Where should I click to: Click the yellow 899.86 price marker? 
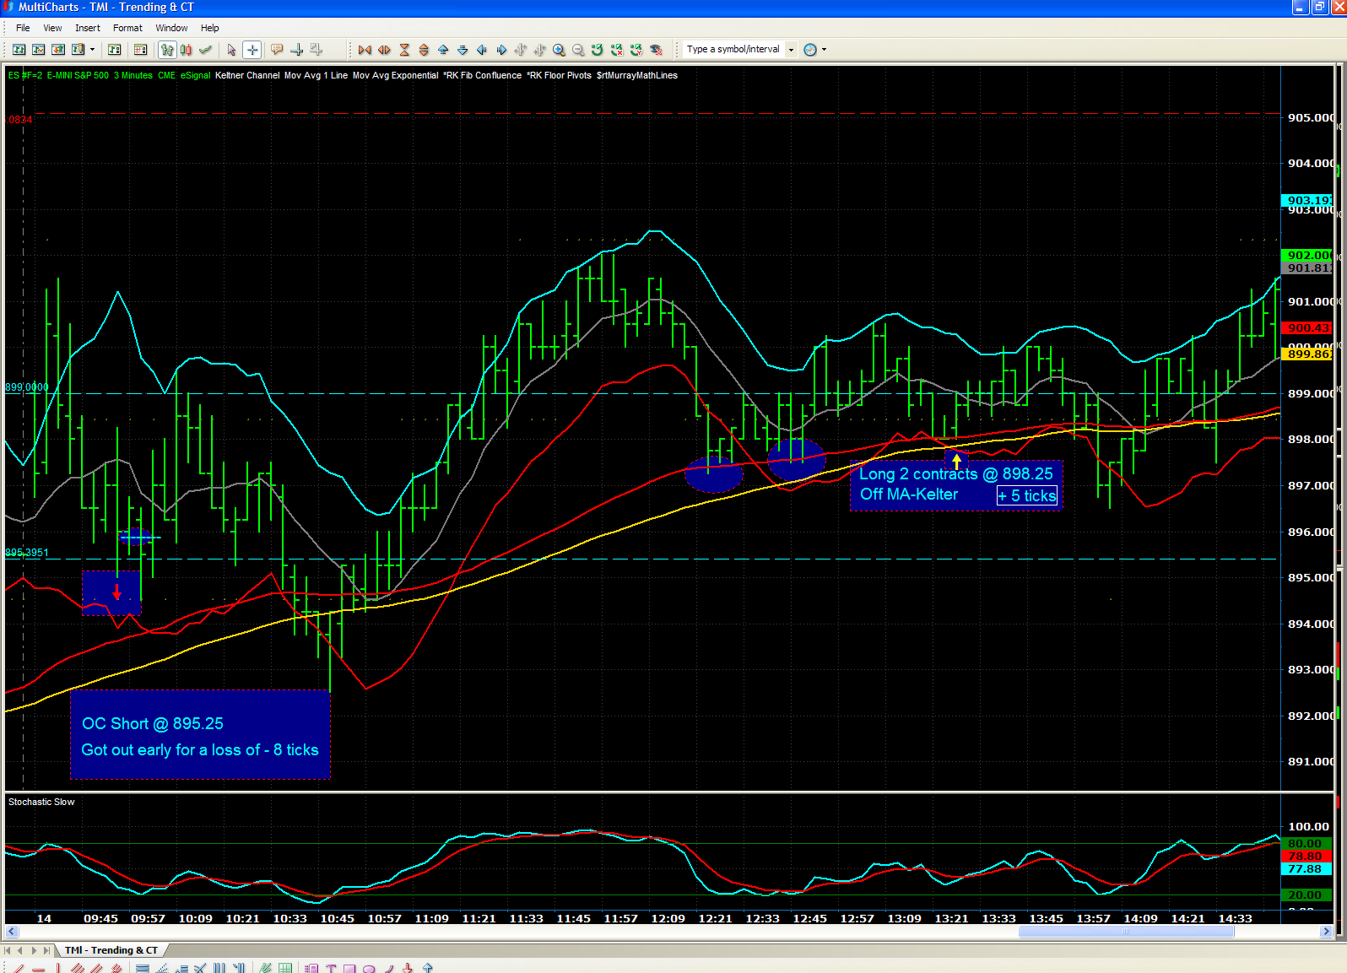(1306, 354)
